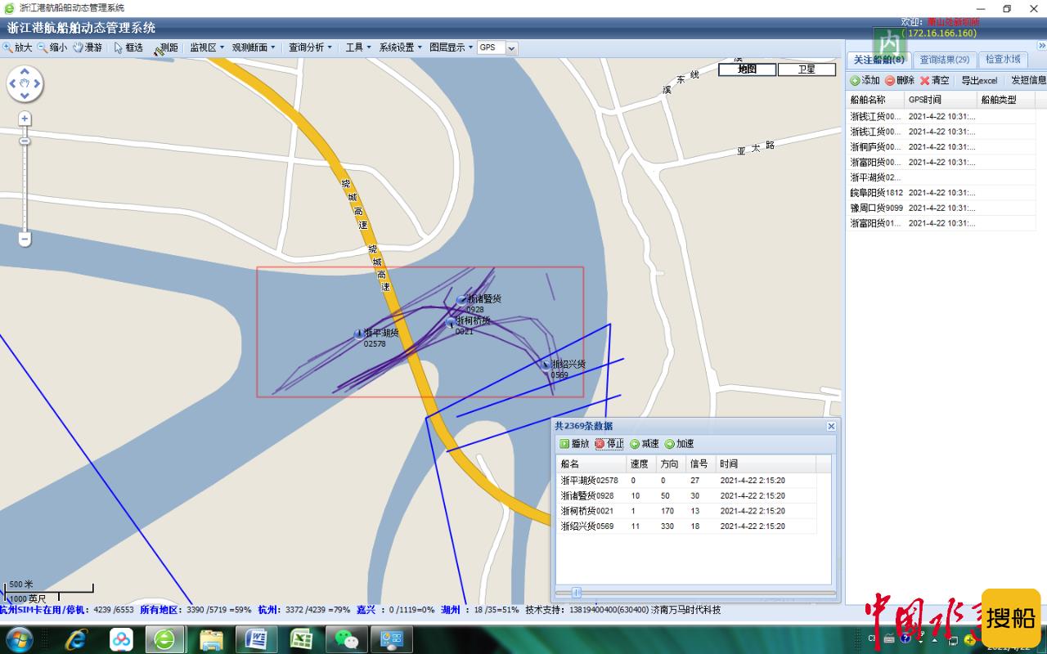The height and width of the screenshot is (654, 1047).
Task: Select row 豫周口货9099 in ship list
Action: coord(942,208)
